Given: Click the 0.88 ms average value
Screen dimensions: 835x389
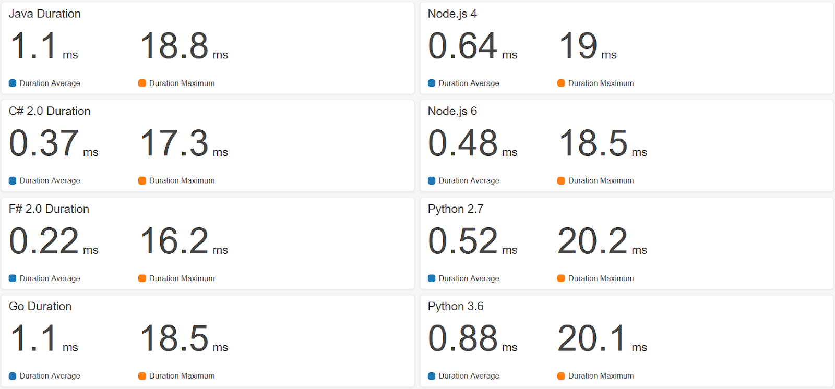Looking at the screenshot, I should pyautogui.click(x=462, y=338).
